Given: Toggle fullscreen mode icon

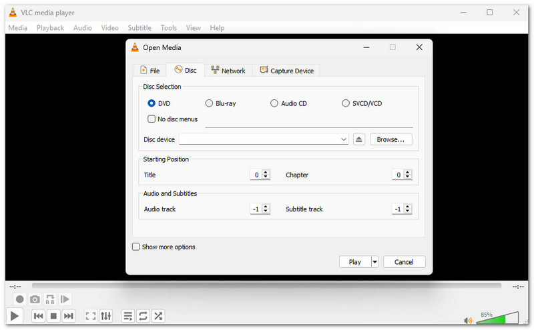Looking at the screenshot, I should pyautogui.click(x=91, y=316).
